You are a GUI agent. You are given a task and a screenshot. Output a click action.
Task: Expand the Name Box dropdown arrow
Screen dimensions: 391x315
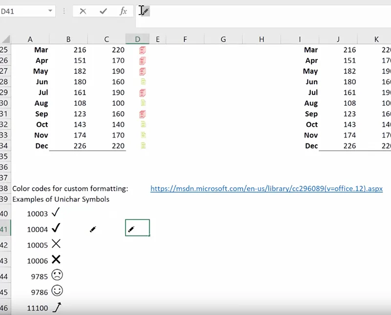[x=51, y=11]
